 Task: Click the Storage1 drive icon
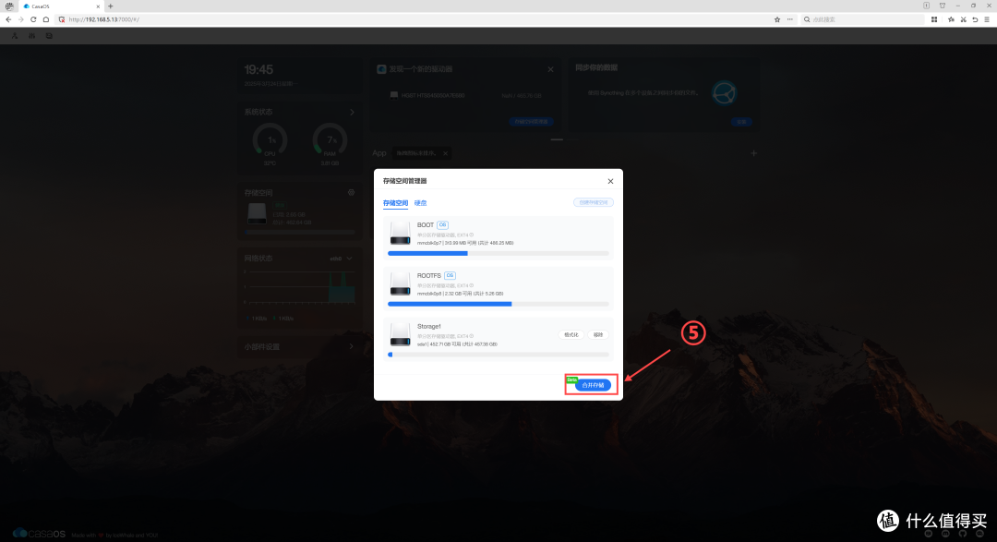400,334
